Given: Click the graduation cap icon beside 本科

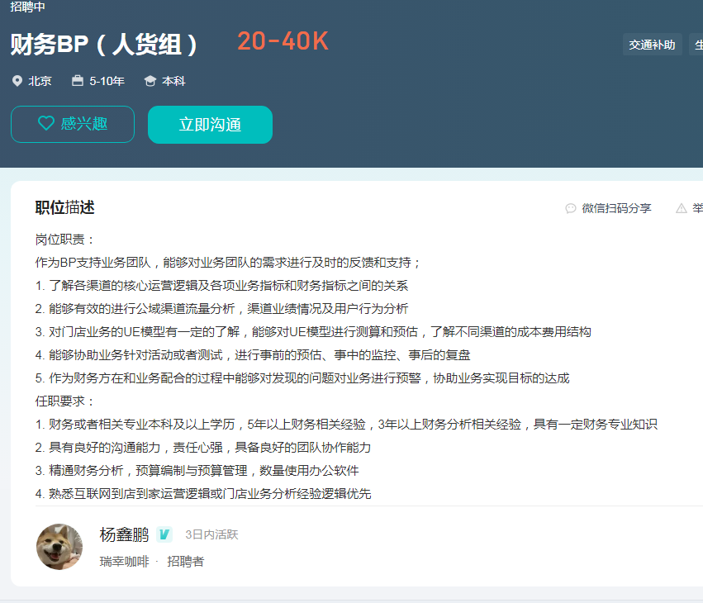Looking at the screenshot, I should (150, 81).
